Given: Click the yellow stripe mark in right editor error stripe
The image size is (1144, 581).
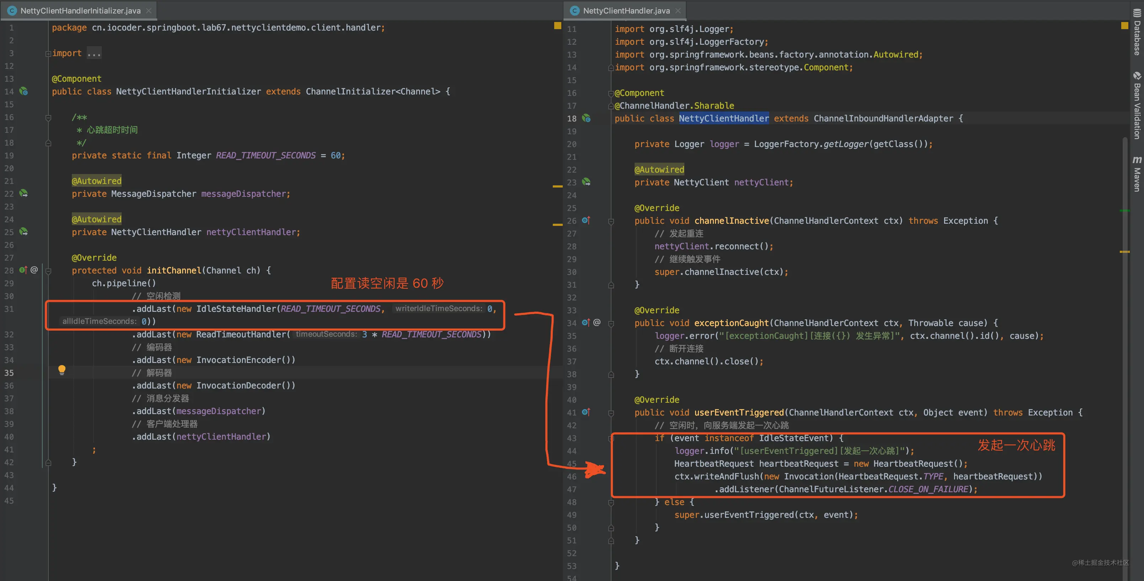Looking at the screenshot, I should tap(1124, 252).
